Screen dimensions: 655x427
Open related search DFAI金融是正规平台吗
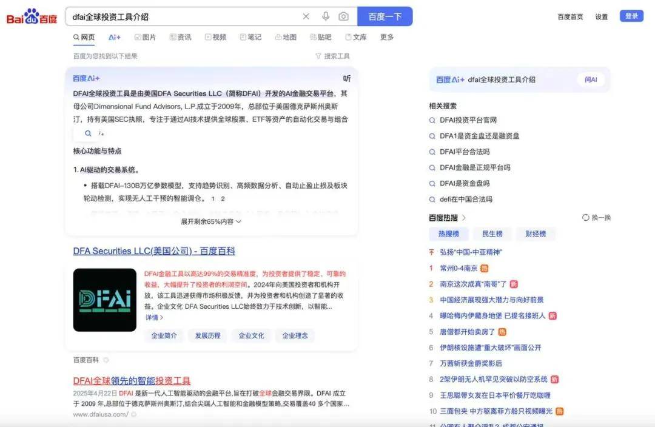[475, 167]
